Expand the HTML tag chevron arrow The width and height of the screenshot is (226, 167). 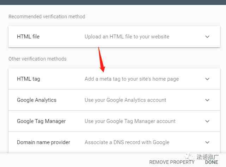(207, 79)
